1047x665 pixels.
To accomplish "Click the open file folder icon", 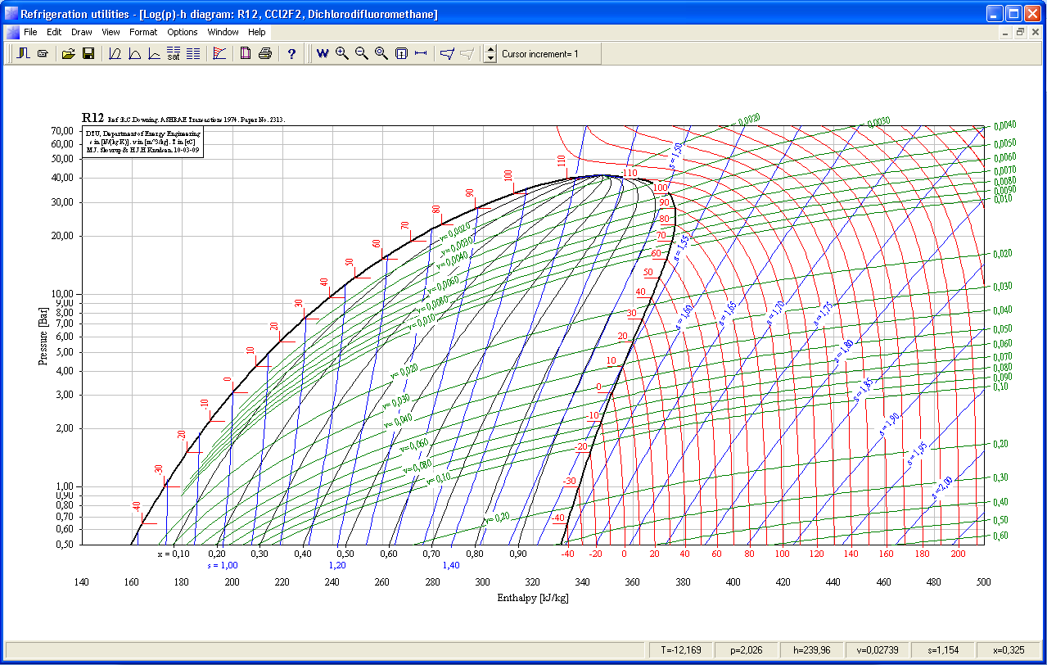I will (x=69, y=53).
